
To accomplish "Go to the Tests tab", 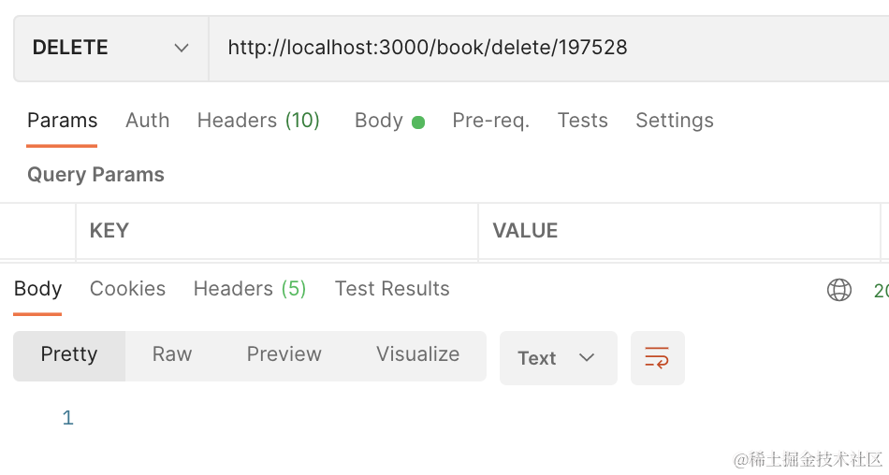I will point(583,121).
